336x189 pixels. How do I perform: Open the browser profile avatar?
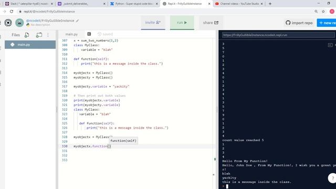click(x=332, y=12)
